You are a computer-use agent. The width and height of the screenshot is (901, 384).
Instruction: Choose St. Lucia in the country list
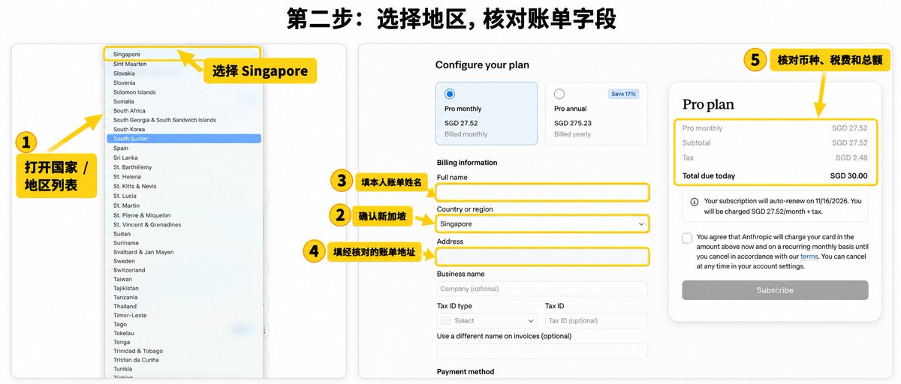pyautogui.click(x=125, y=196)
